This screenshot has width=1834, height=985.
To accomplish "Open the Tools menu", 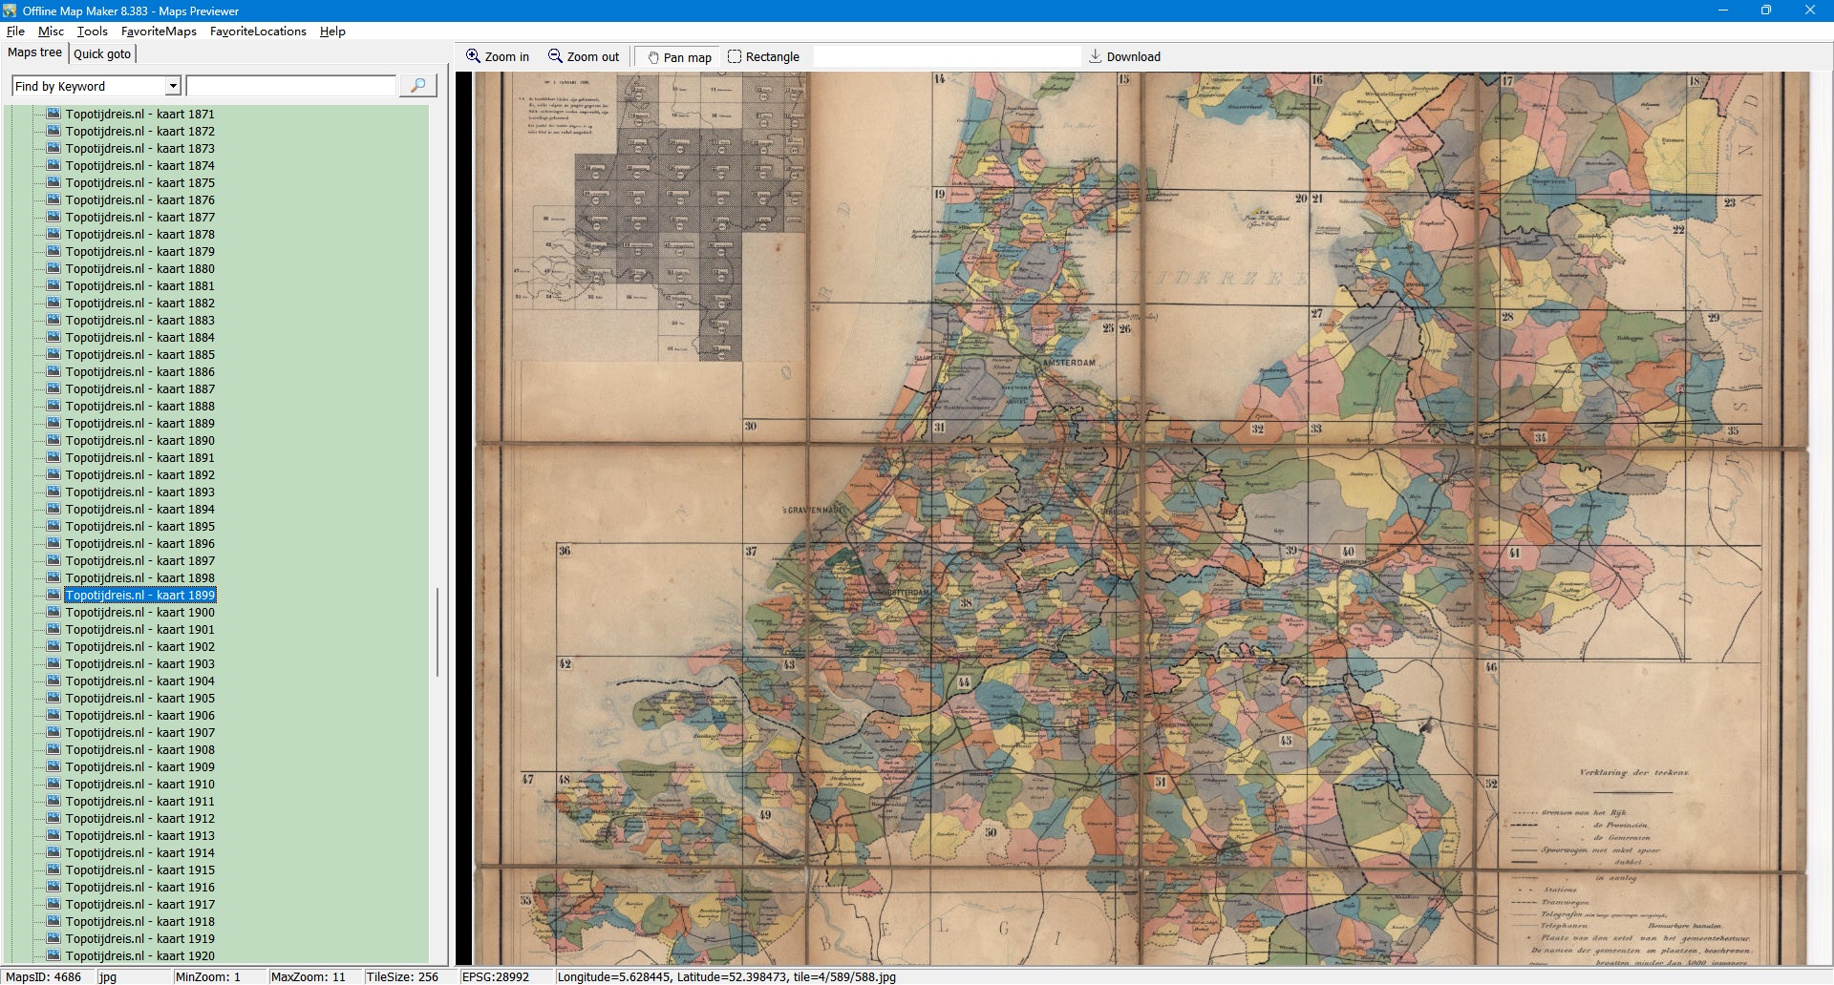I will pyautogui.click(x=93, y=31).
